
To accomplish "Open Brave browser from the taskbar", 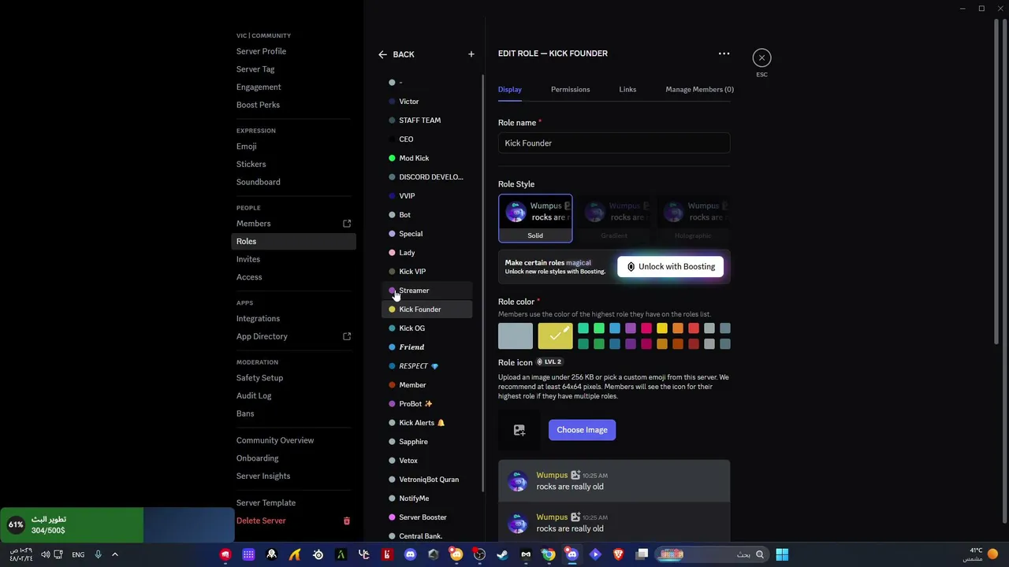I will point(618,554).
